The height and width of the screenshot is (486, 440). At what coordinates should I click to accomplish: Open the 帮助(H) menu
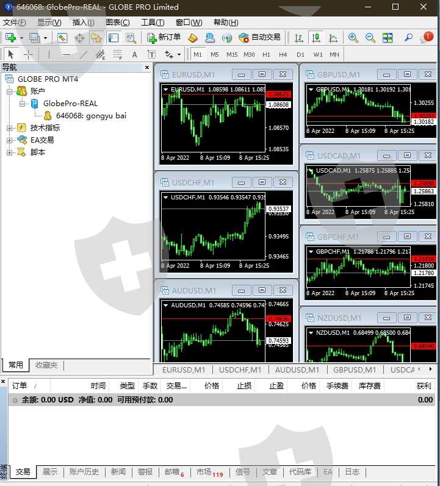(x=226, y=23)
